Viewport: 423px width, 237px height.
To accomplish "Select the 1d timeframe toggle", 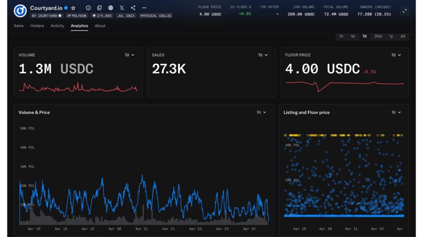I will pyautogui.click(x=352, y=36).
